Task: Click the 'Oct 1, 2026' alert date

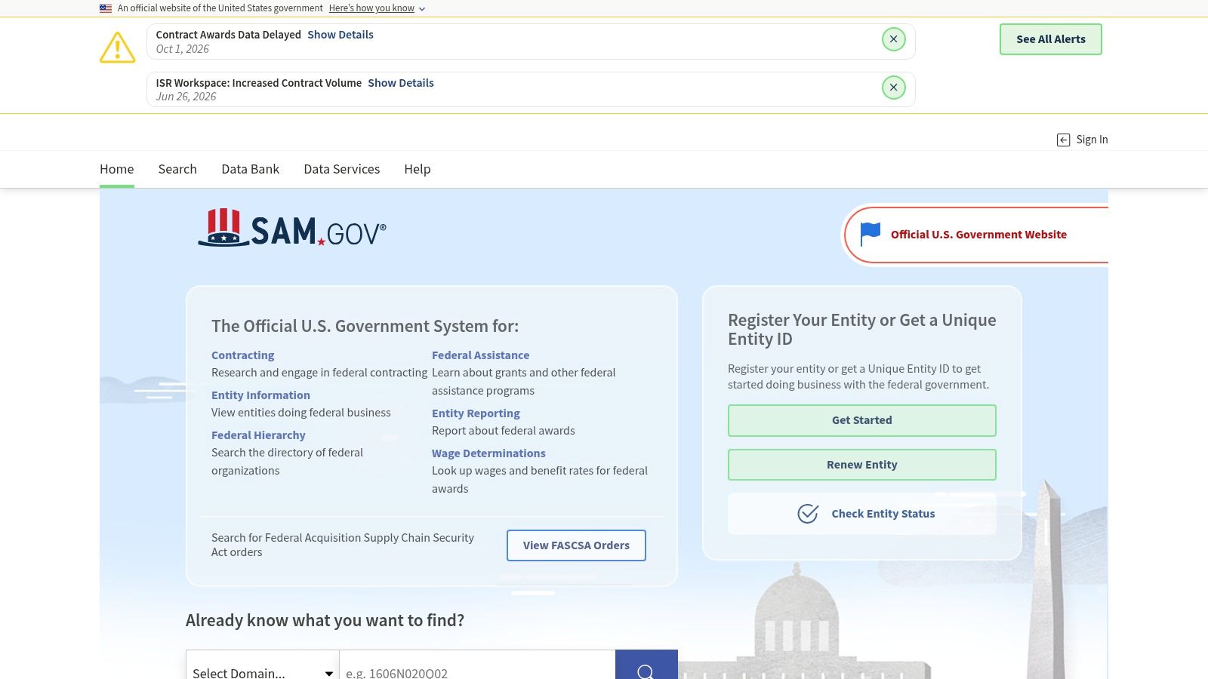Action: 183,49
